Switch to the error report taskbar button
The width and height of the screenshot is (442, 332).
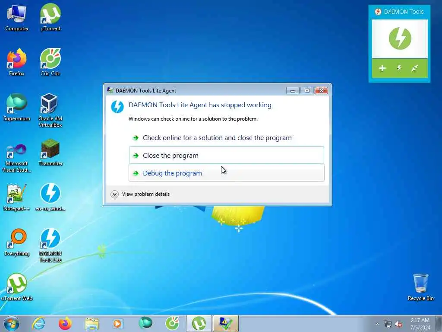225,323
